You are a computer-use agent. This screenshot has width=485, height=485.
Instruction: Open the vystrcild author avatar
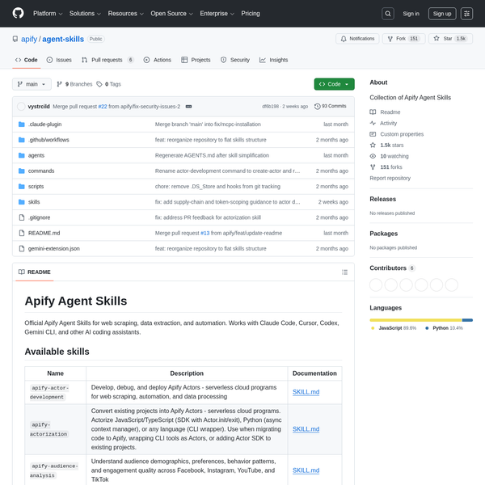click(21, 107)
